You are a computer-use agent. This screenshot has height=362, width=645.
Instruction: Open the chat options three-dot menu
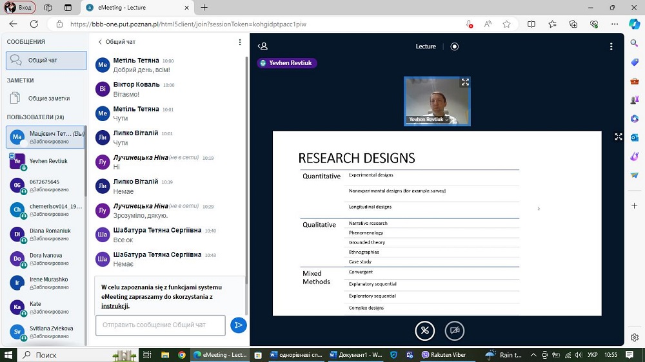[x=240, y=42]
